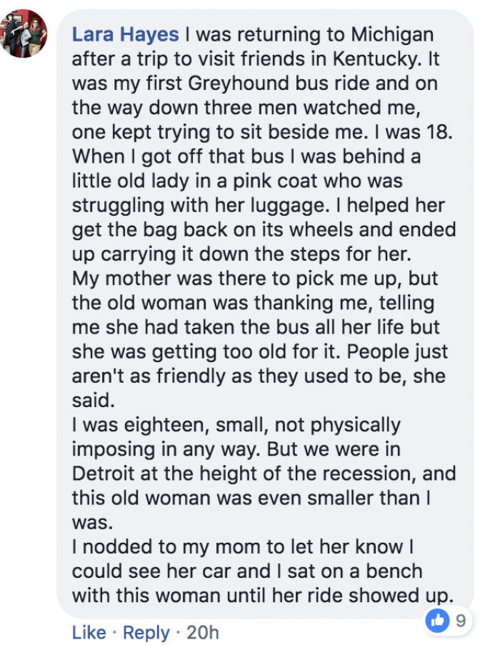Image resolution: width=500 pixels, height=645 pixels.
Task: Open the 20h comment timestamp
Action: (203, 632)
